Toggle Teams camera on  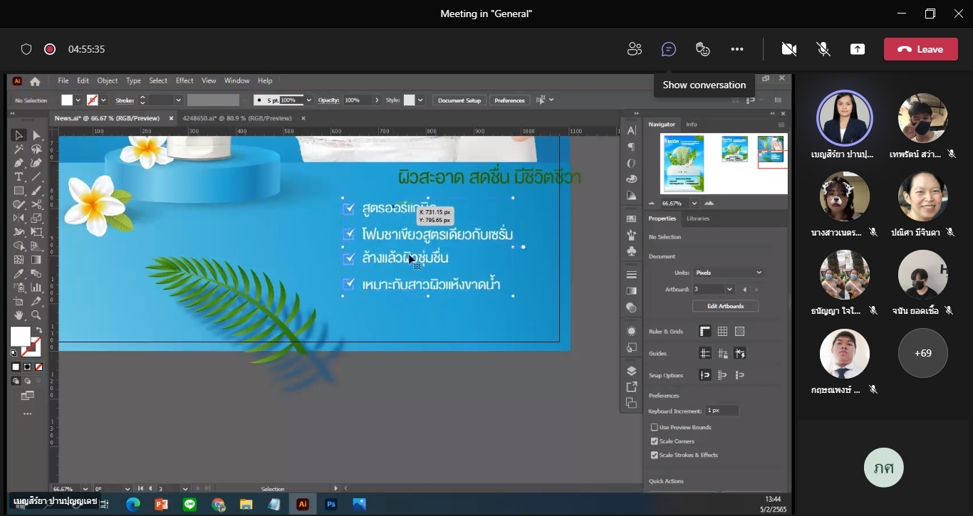tap(789, 49)
